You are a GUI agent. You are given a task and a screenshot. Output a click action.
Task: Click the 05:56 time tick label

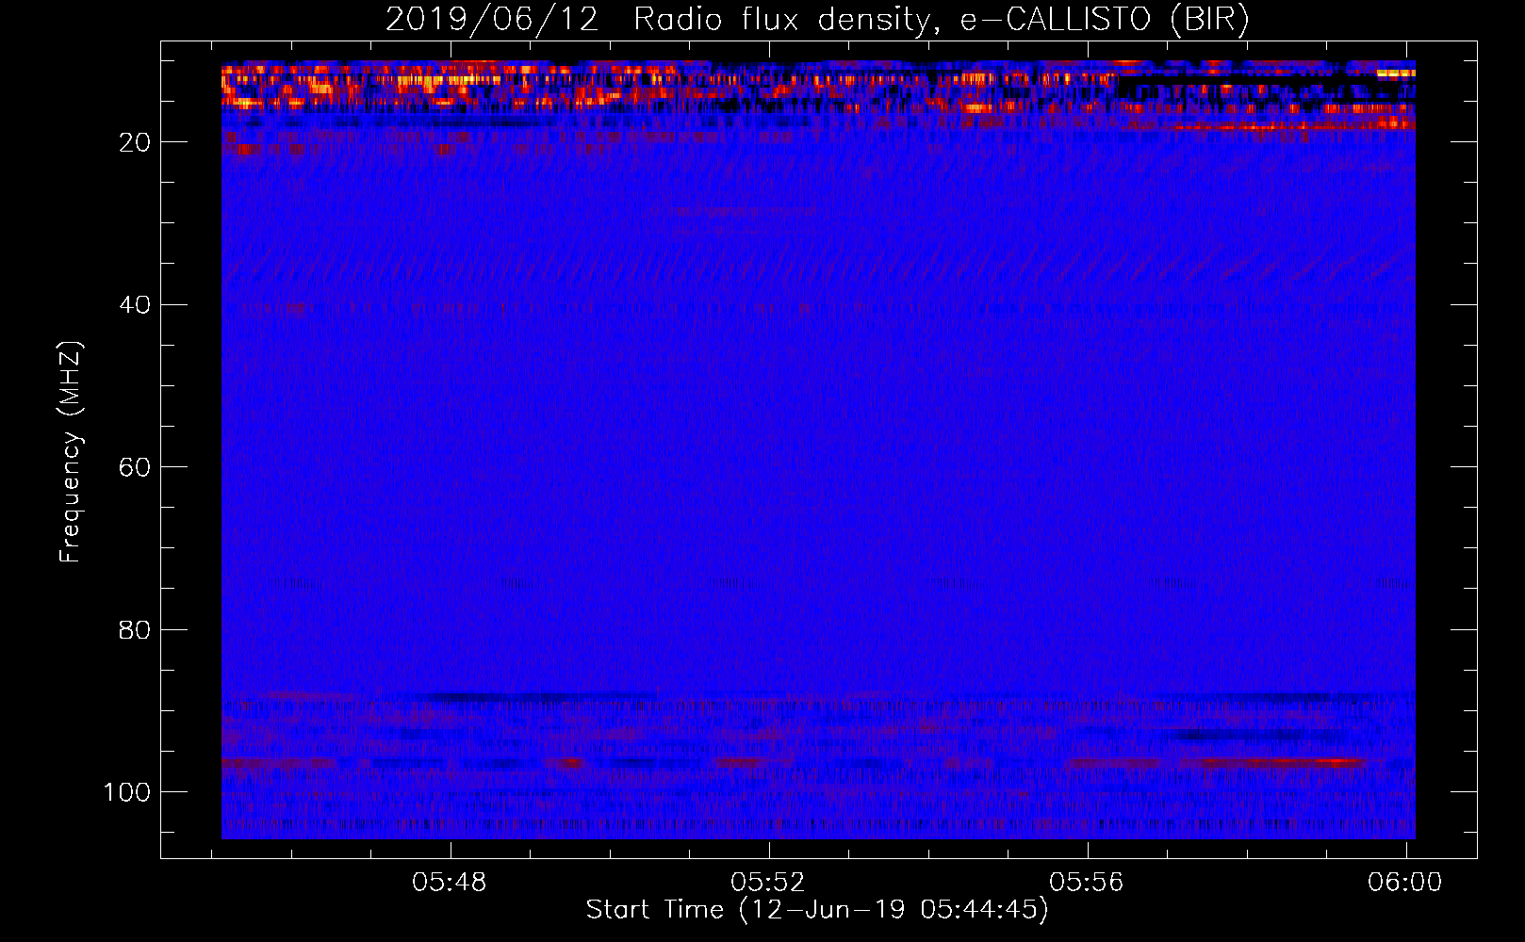(1088, 883)
